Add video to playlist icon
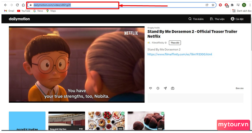Image resolution: width=252 pixels, height=133 pixels. 172,88
